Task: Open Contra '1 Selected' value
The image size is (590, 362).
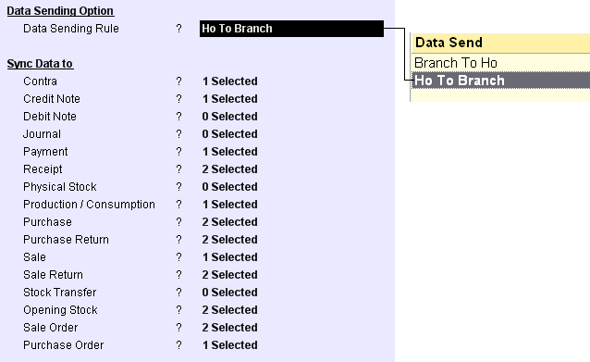Action: (x=229, y=81)
